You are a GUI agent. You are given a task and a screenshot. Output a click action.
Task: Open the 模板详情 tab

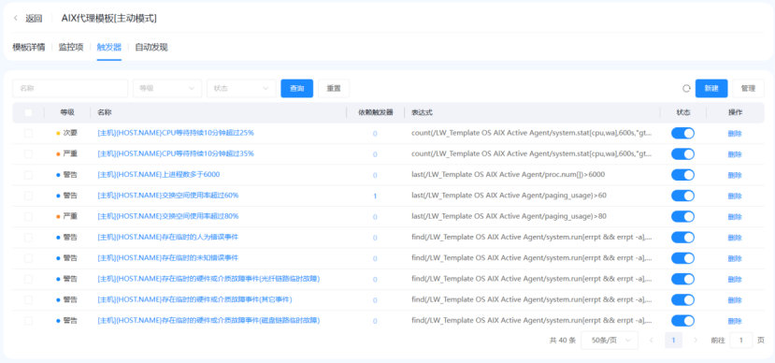coord(29,48)
